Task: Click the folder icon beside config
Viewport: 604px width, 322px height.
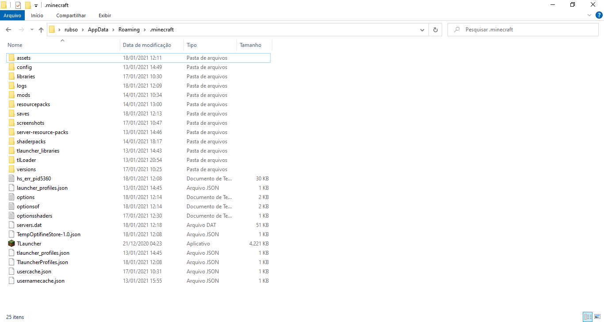Action: click(x=11, y=67)
